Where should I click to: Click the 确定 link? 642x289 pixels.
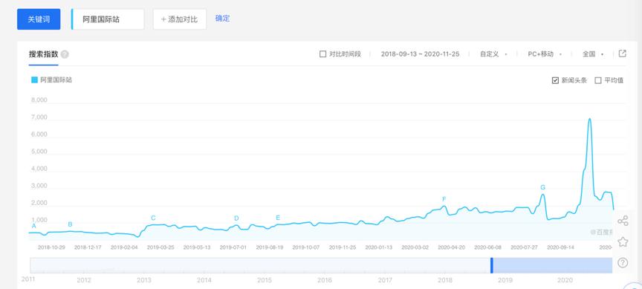coord(223,19)
